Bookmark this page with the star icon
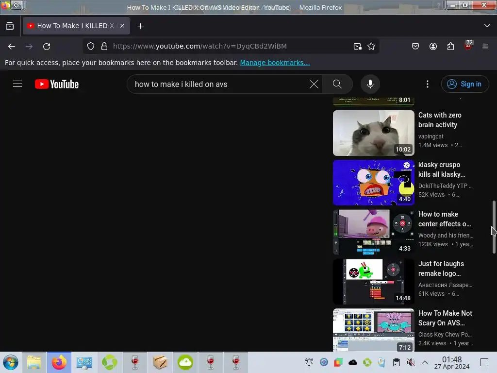This screenshot has height=373, width=497. tap(371, 46)
